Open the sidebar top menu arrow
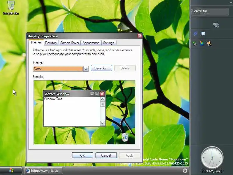The image size is (233, 175). point(231,3)
